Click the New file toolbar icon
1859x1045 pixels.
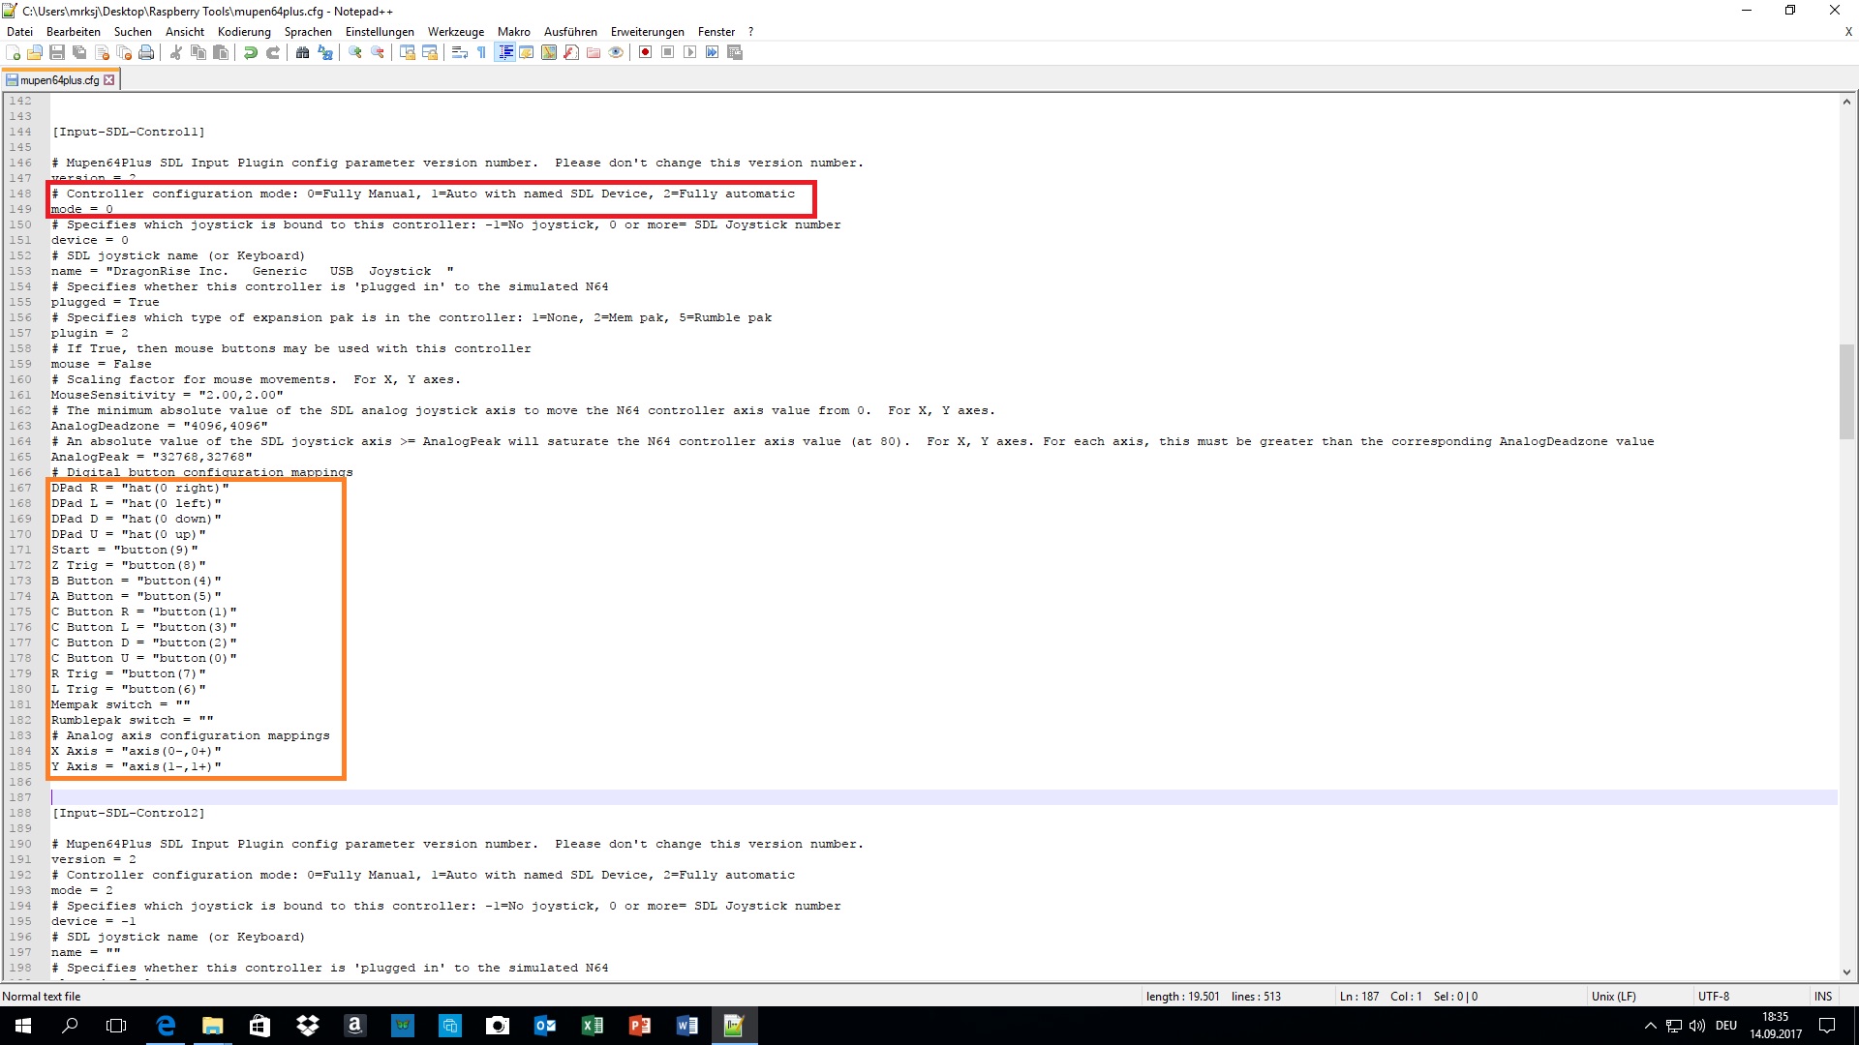pos(14,52)
